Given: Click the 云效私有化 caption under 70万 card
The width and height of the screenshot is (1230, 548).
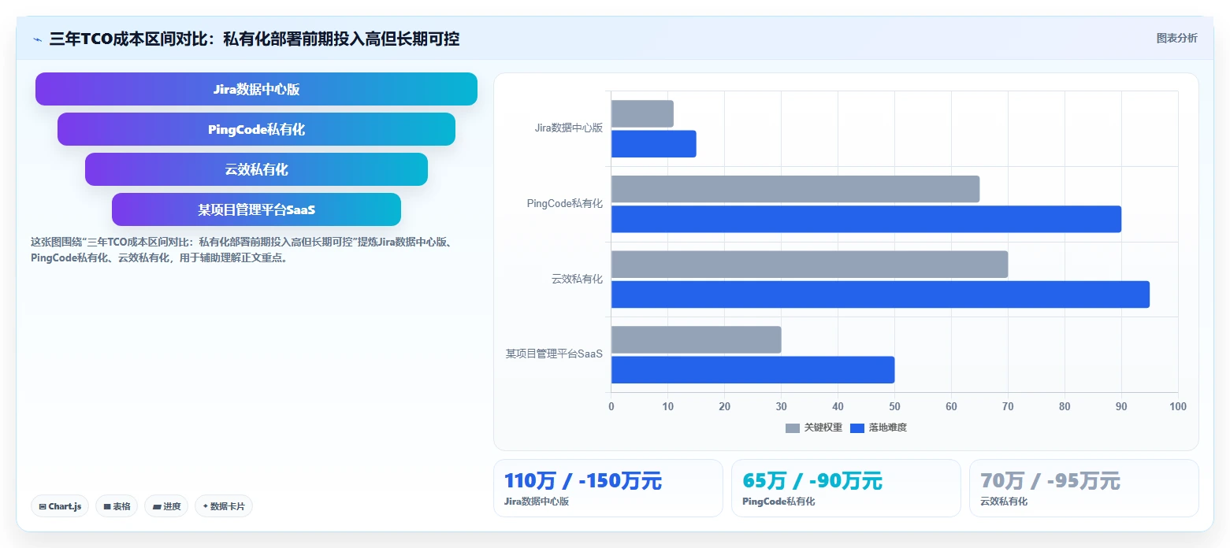Looking at the screenshot, I should coord(1004,502).
